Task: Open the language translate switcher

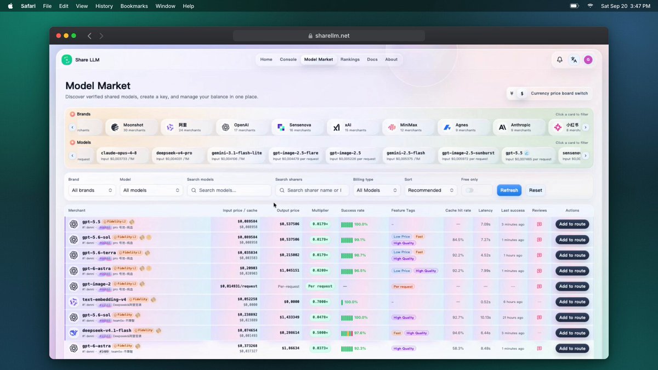Action: tap(574, 60)
